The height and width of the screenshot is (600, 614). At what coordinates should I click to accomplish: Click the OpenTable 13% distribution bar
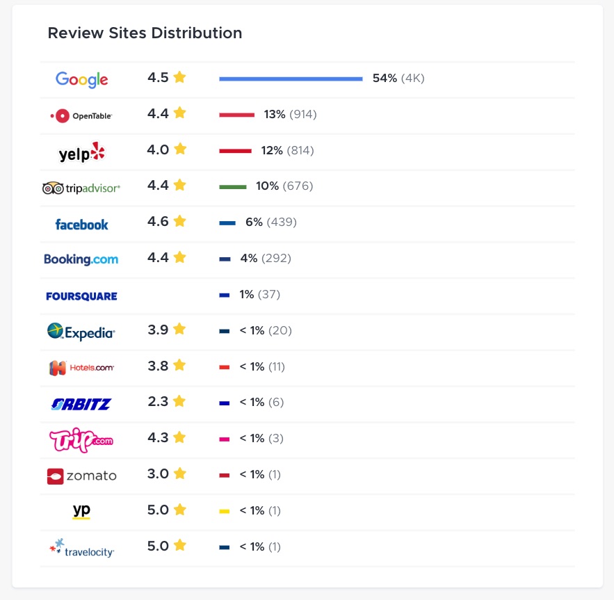(x=236, y=115)
